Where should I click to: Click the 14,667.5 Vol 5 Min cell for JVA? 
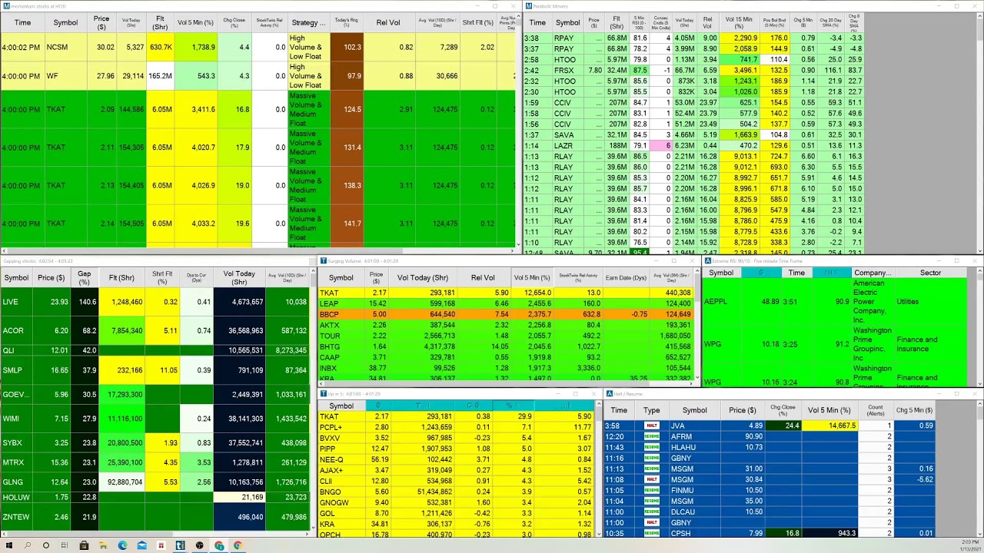pos(830,426)
